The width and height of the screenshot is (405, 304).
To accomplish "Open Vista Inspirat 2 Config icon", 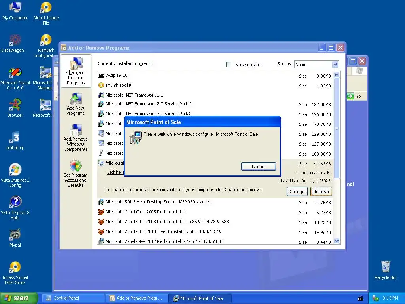I will (15, 175).
